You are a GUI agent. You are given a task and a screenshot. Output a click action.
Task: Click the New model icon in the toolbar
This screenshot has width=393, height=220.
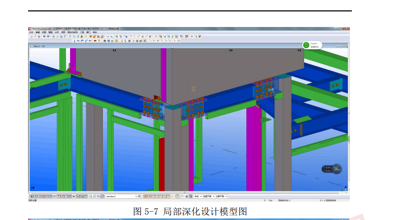(32, 36)
